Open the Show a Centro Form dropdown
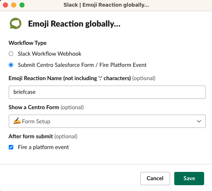The height and width of the screenshot is (191, 212). 107,121
